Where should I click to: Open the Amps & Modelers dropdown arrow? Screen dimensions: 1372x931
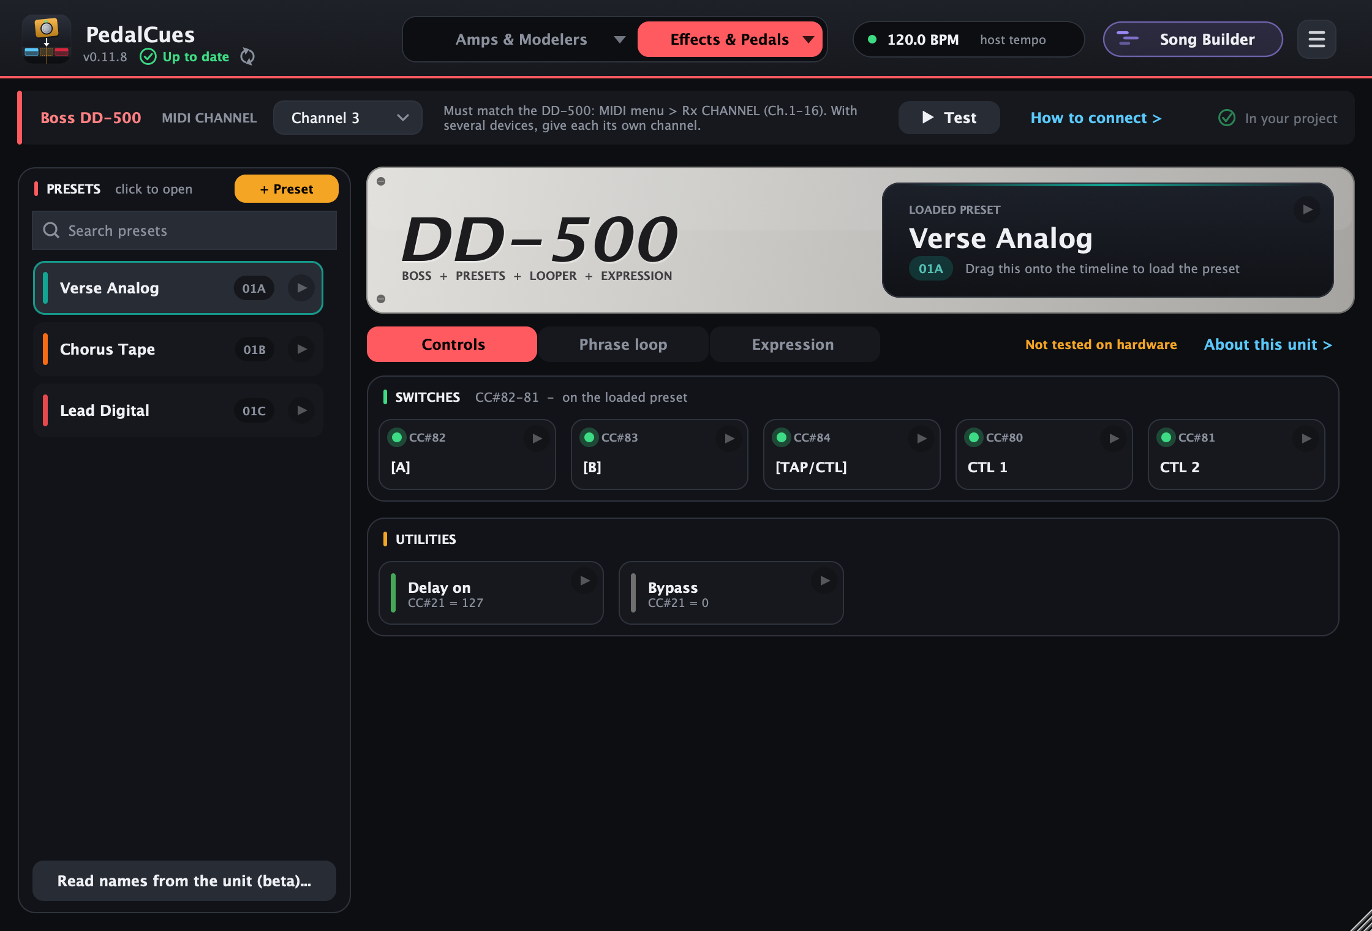tap(619, 40)
